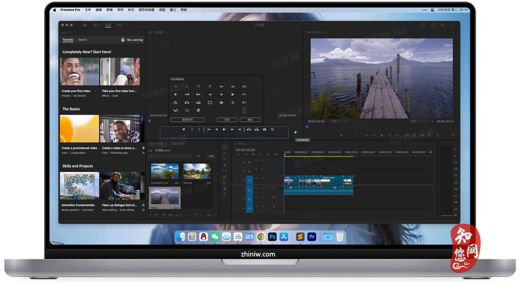This screenshot has width=520, height=290.
Task: Toggle V1 track targeting
Action: coord(250,180)
